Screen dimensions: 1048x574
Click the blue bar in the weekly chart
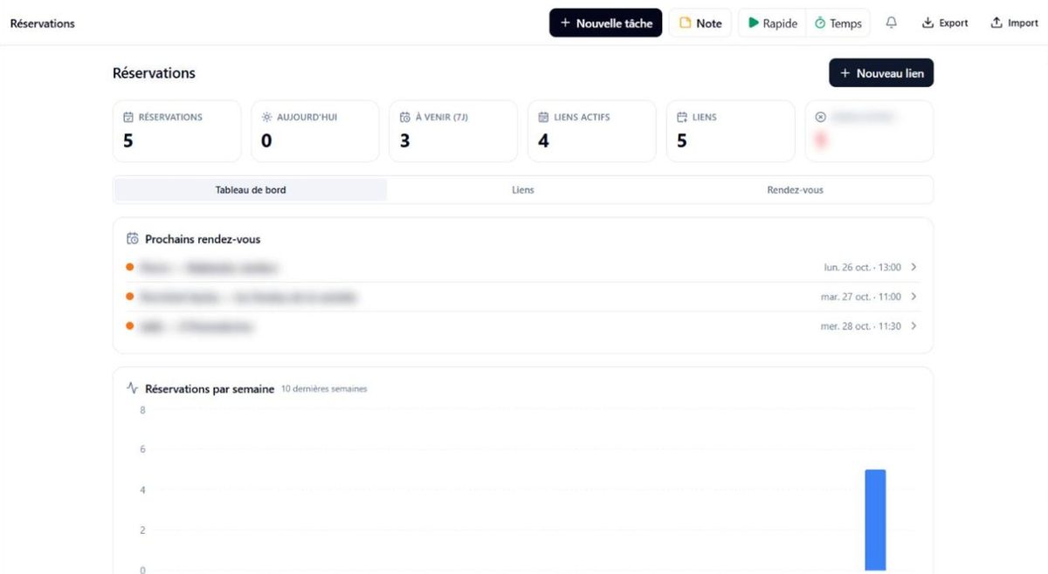(x=875, y=520)
